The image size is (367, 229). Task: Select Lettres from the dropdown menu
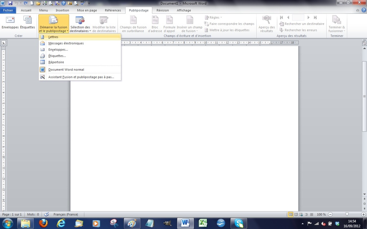click(x=80, y=37)
